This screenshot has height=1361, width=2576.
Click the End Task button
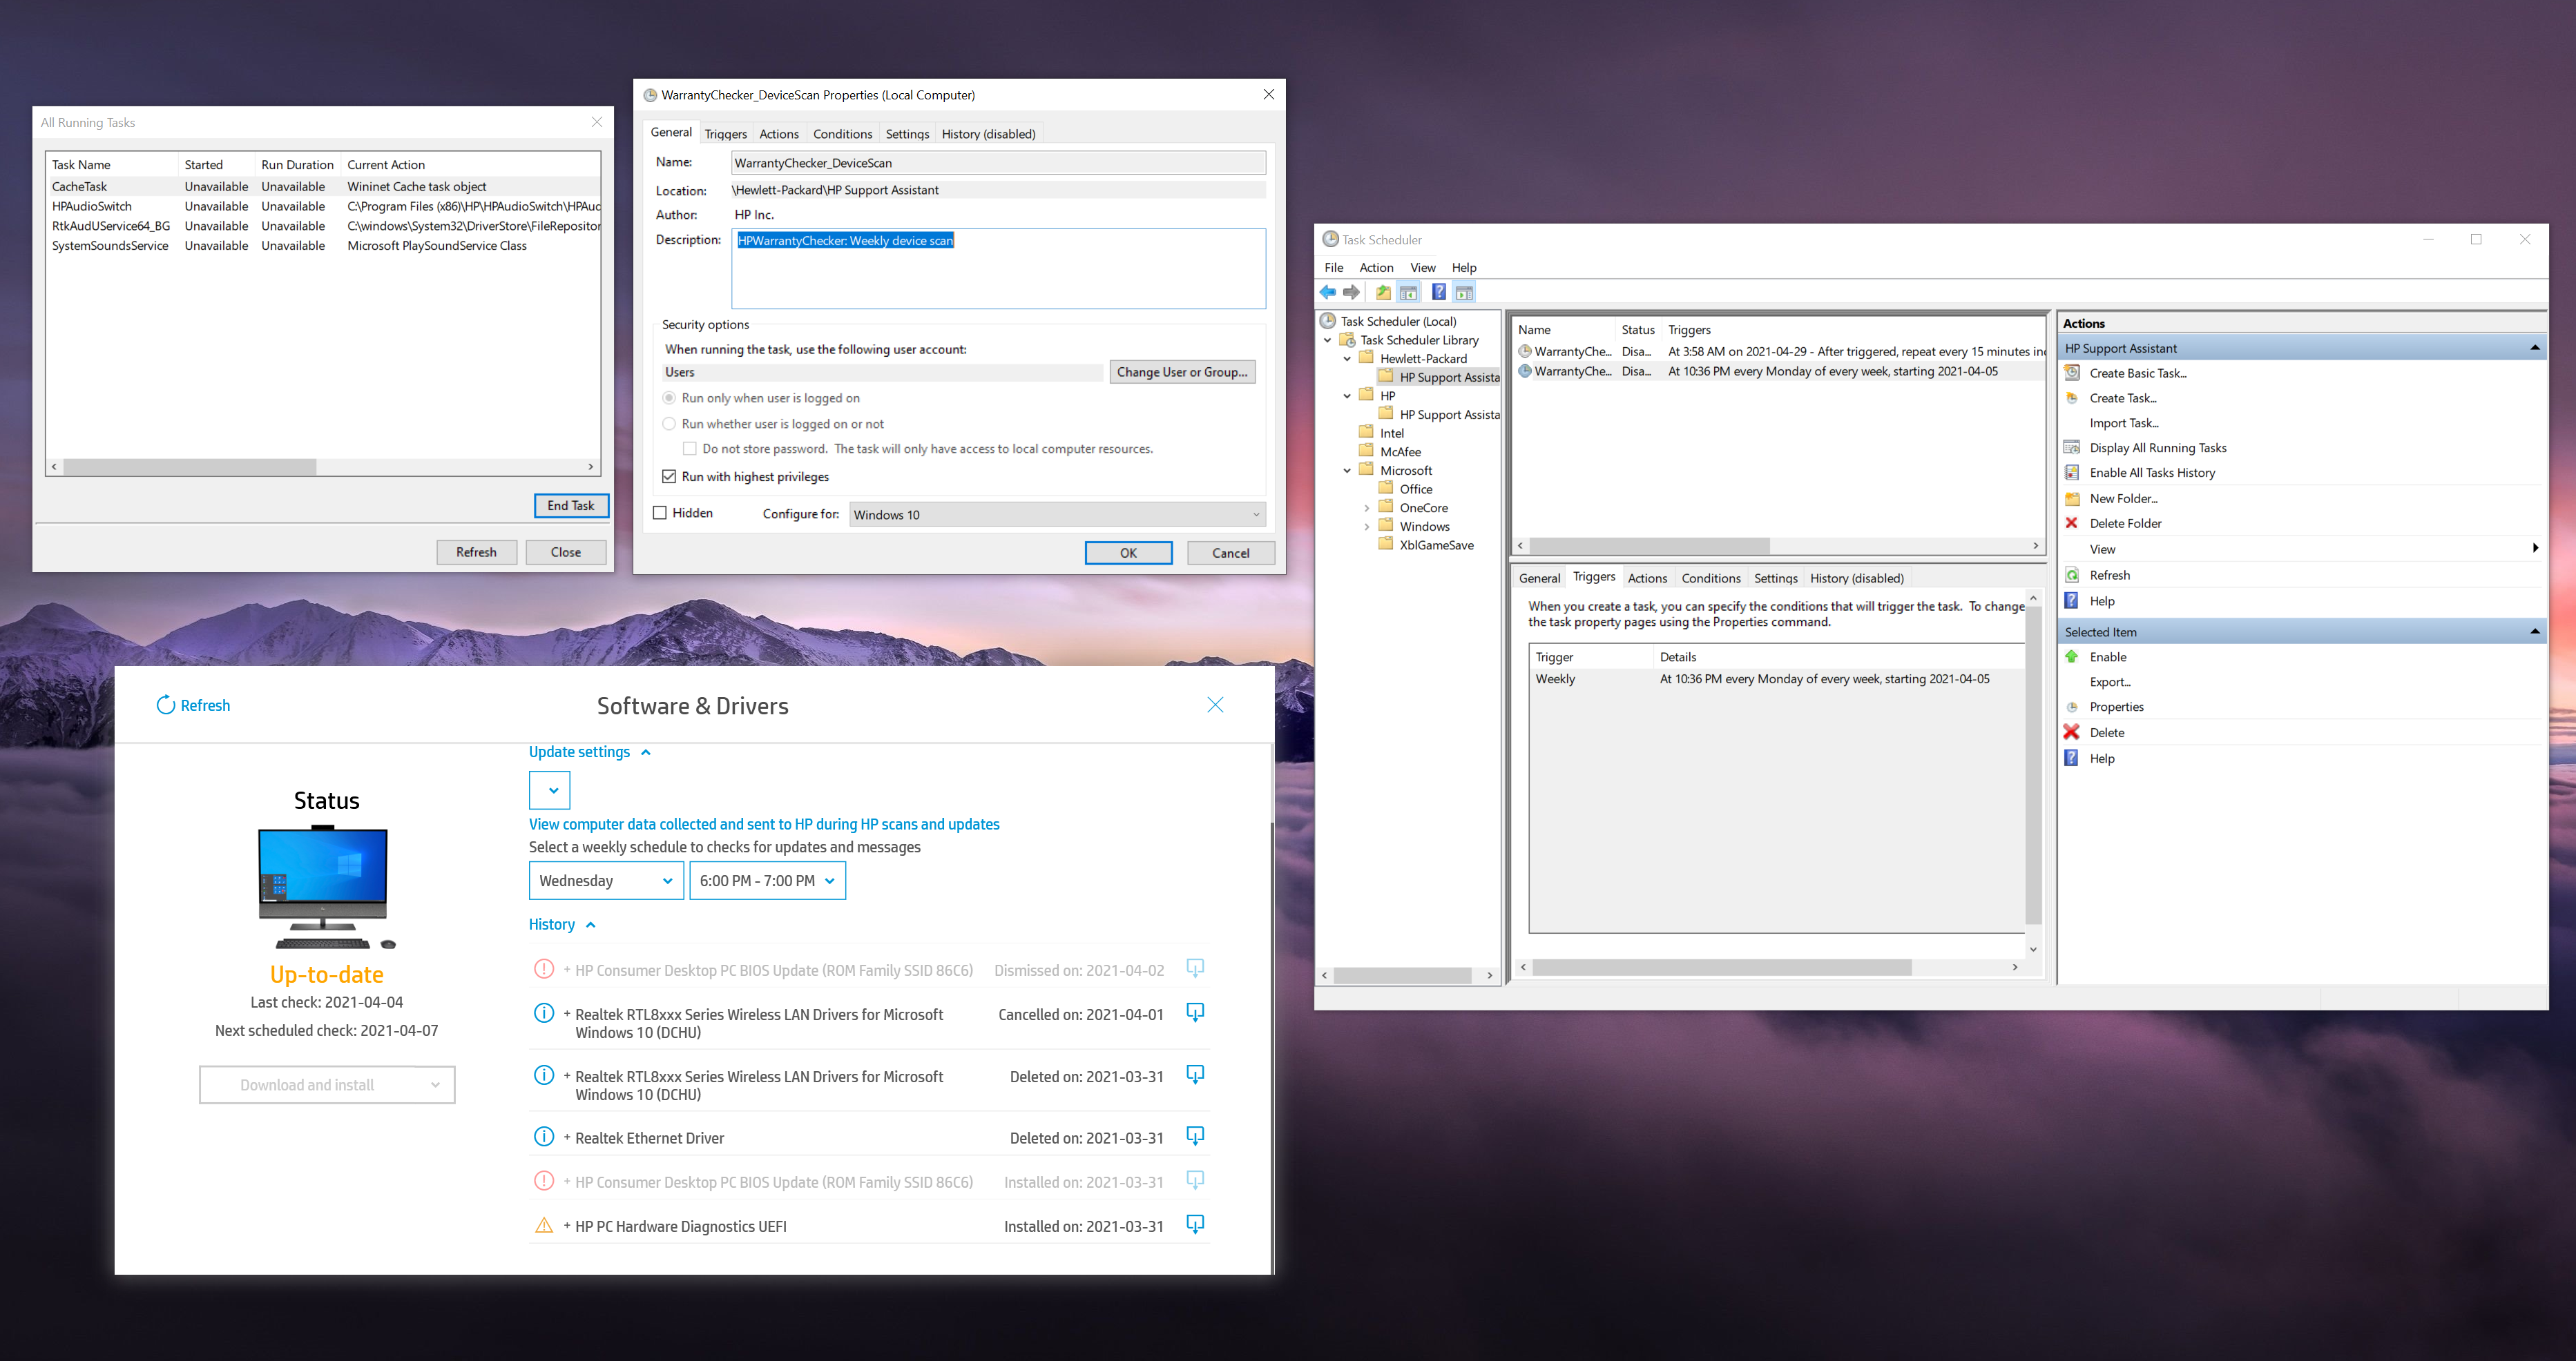pos(570,506)
